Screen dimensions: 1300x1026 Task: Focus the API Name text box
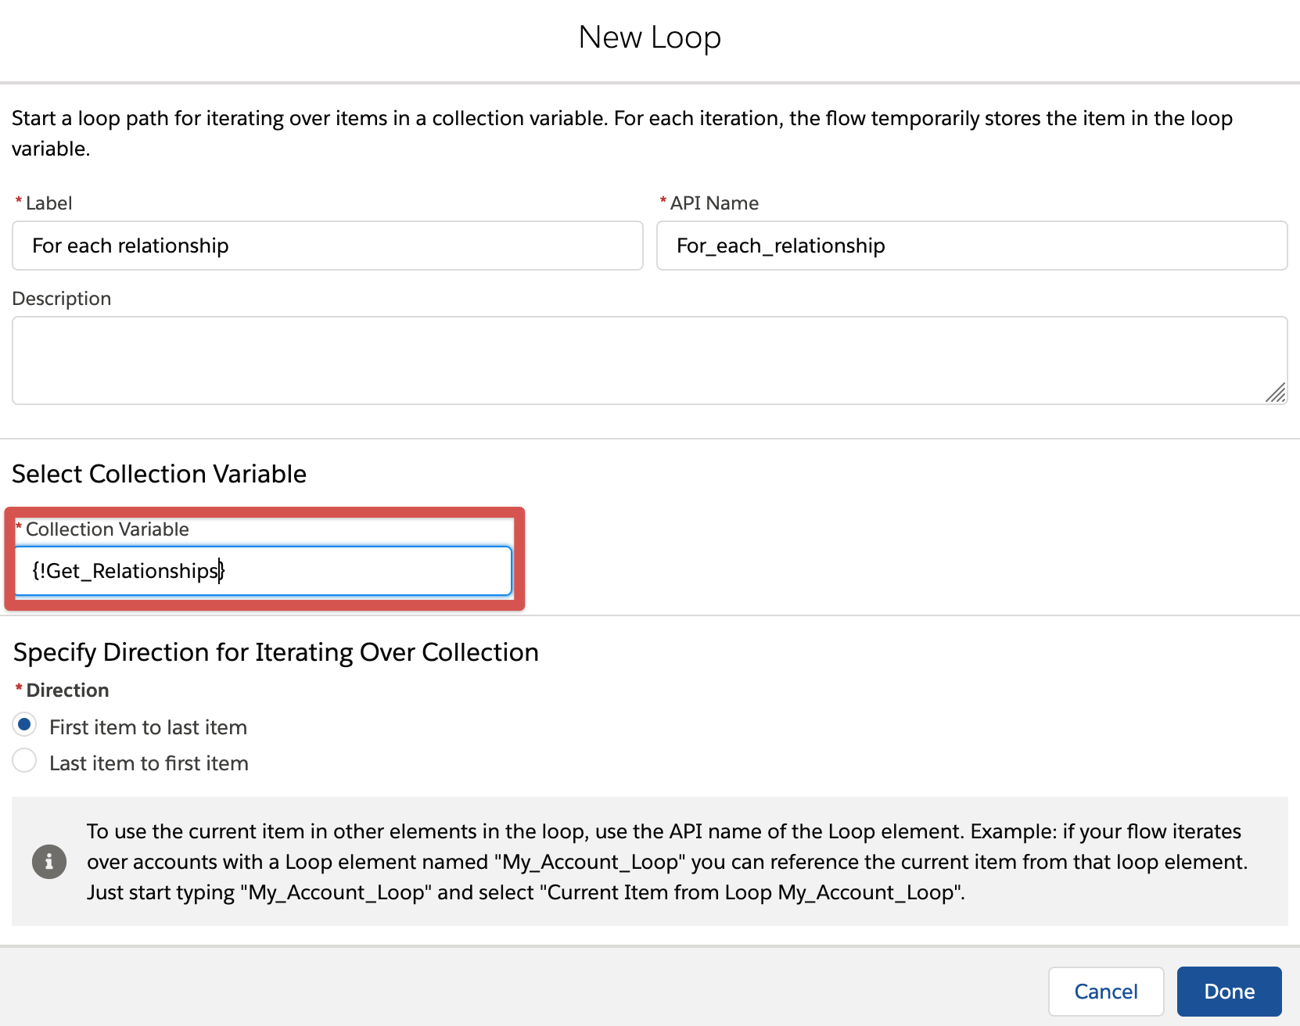pyautogui.click(x=971, y=246)
